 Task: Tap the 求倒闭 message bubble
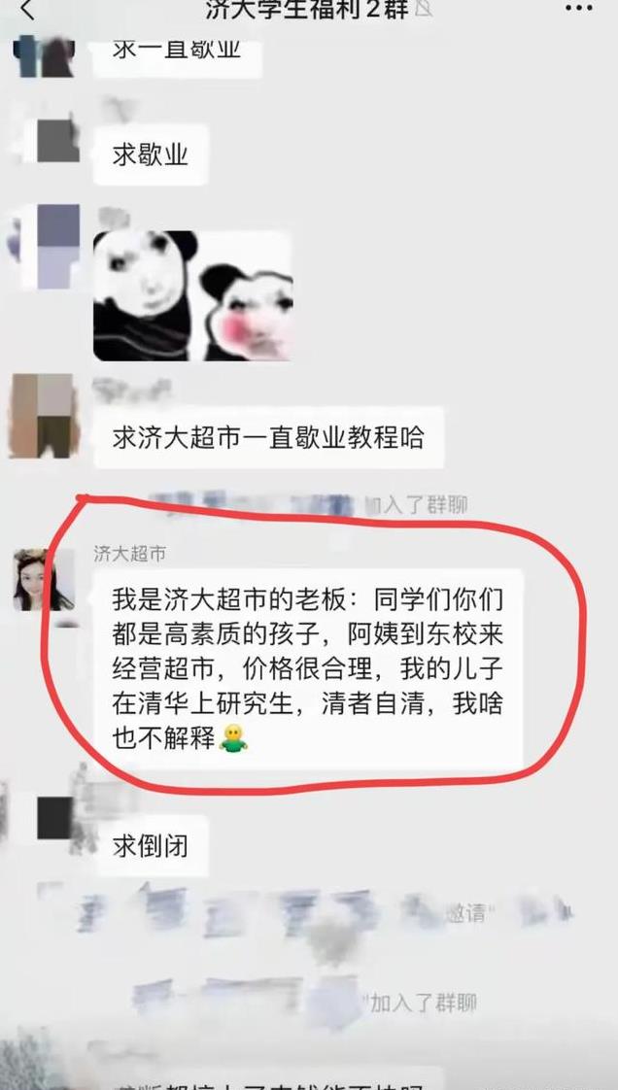[151, 846]
